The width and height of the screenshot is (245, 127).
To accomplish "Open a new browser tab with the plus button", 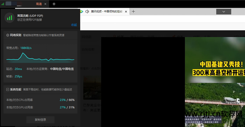I will point(133,12).
